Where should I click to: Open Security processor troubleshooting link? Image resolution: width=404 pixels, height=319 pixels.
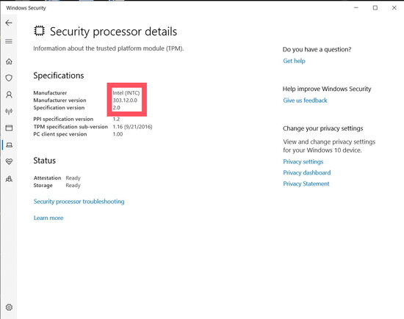[x=79, y=202]
